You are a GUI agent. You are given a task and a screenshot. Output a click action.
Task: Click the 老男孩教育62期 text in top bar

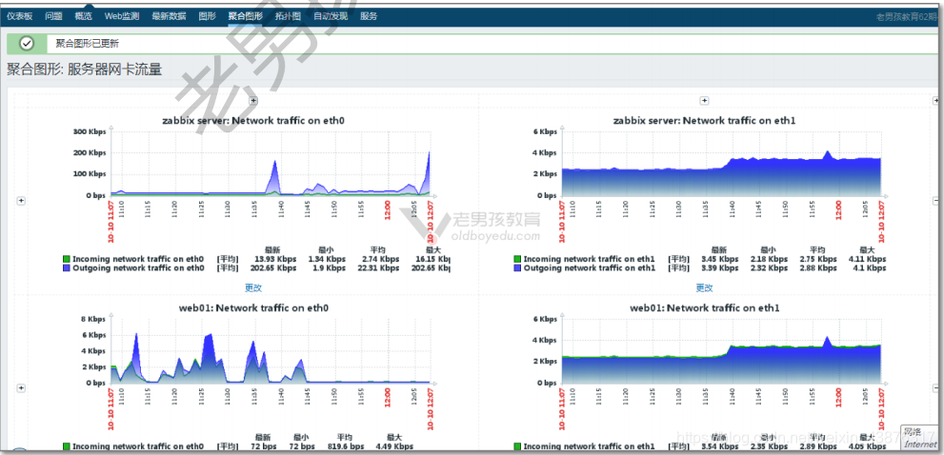pos(909,17)
